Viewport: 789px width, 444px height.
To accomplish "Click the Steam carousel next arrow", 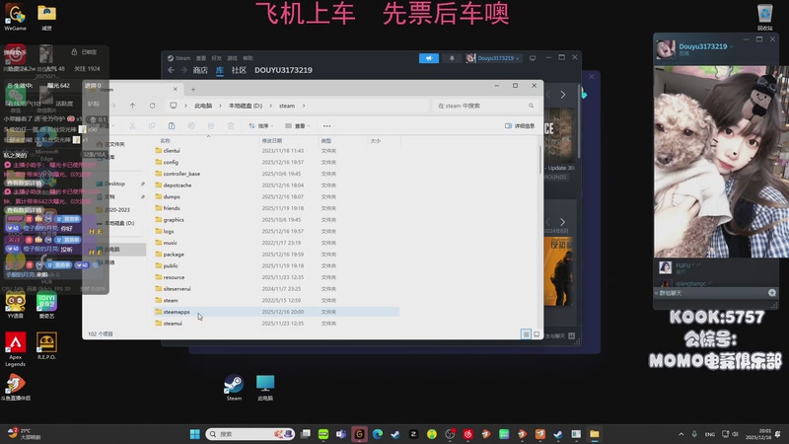I will coord(563,95).
